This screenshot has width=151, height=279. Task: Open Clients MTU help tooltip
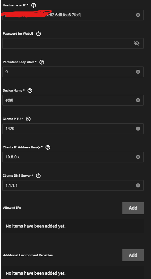coord(28,119)
